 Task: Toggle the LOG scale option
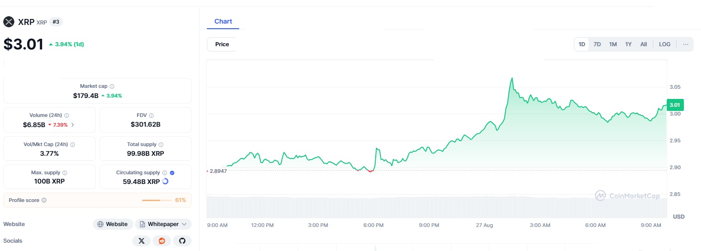coord(664,44)
